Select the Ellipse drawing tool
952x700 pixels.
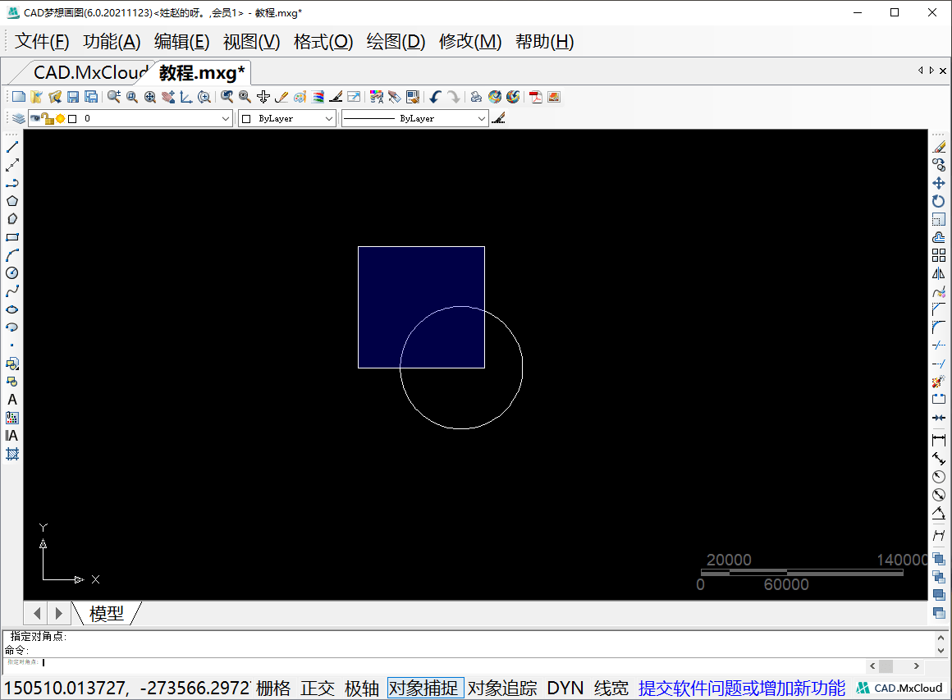click(12, 309)
